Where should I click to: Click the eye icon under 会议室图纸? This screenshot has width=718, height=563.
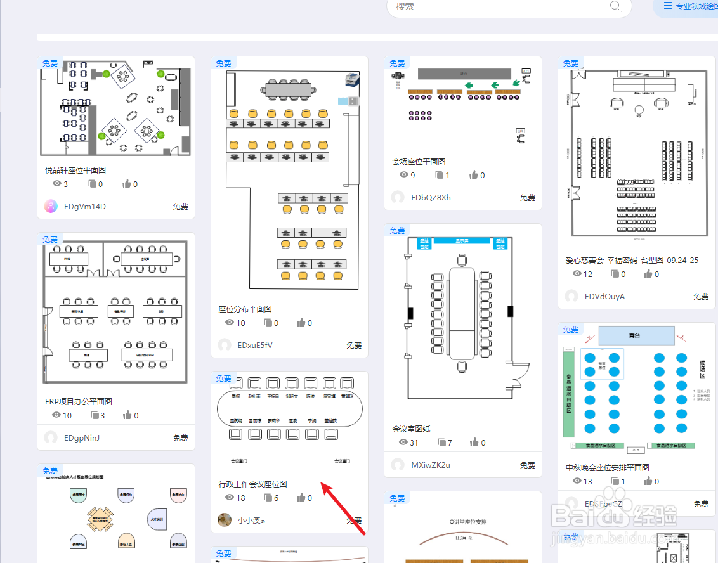[403, 442]
